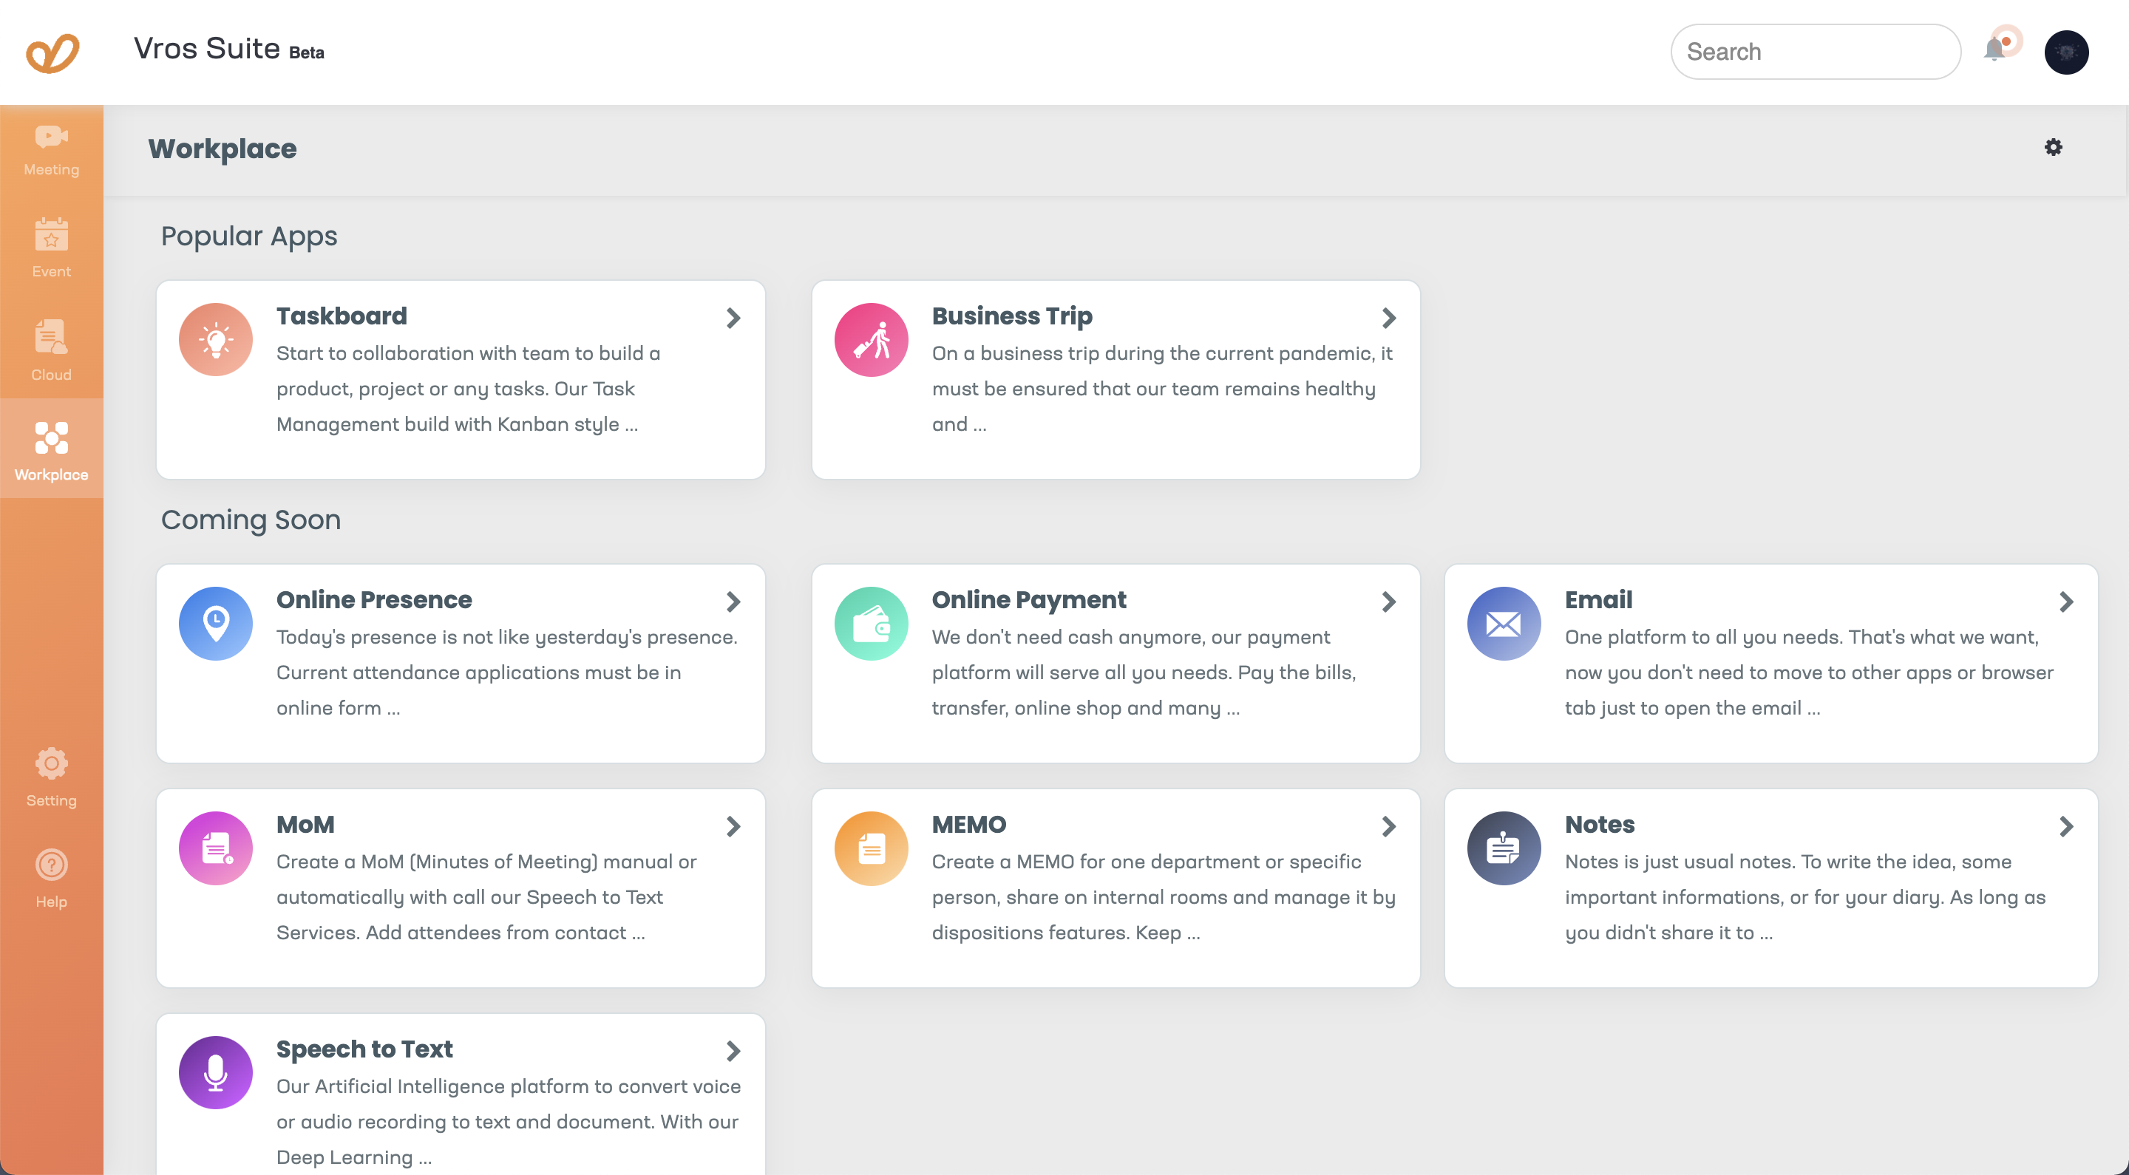Click the Notes description text
This screenshot has height=1175, width=2129.
1805,897
